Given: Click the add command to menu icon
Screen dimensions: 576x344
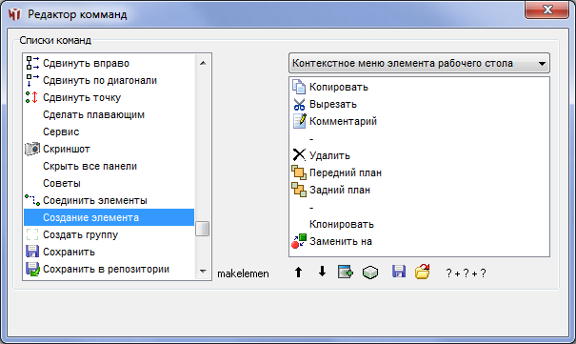Looking at the screenshot, I should (x=346, y=272).
